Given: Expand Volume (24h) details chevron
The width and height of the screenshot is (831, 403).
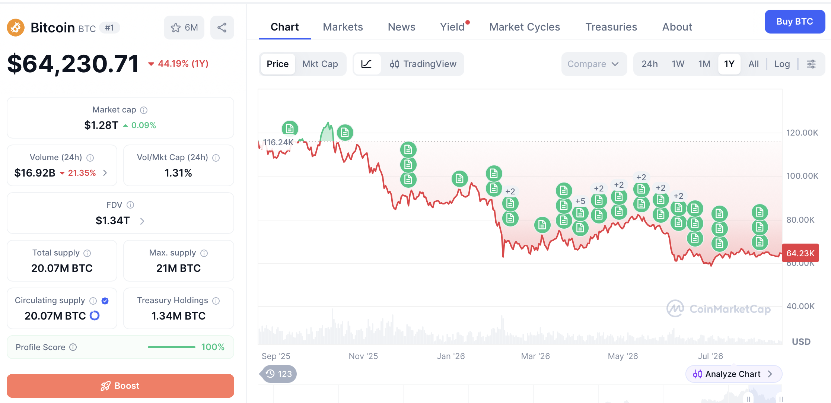Looking at the screenshot, I should point(105,173).
